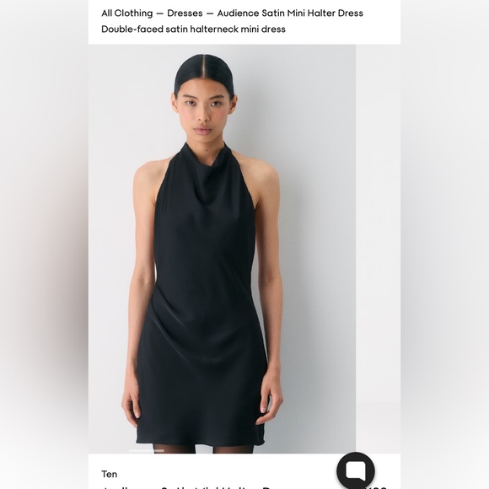Click the blurred left background margin
489x489 pixels.
(x=44, y=244)
